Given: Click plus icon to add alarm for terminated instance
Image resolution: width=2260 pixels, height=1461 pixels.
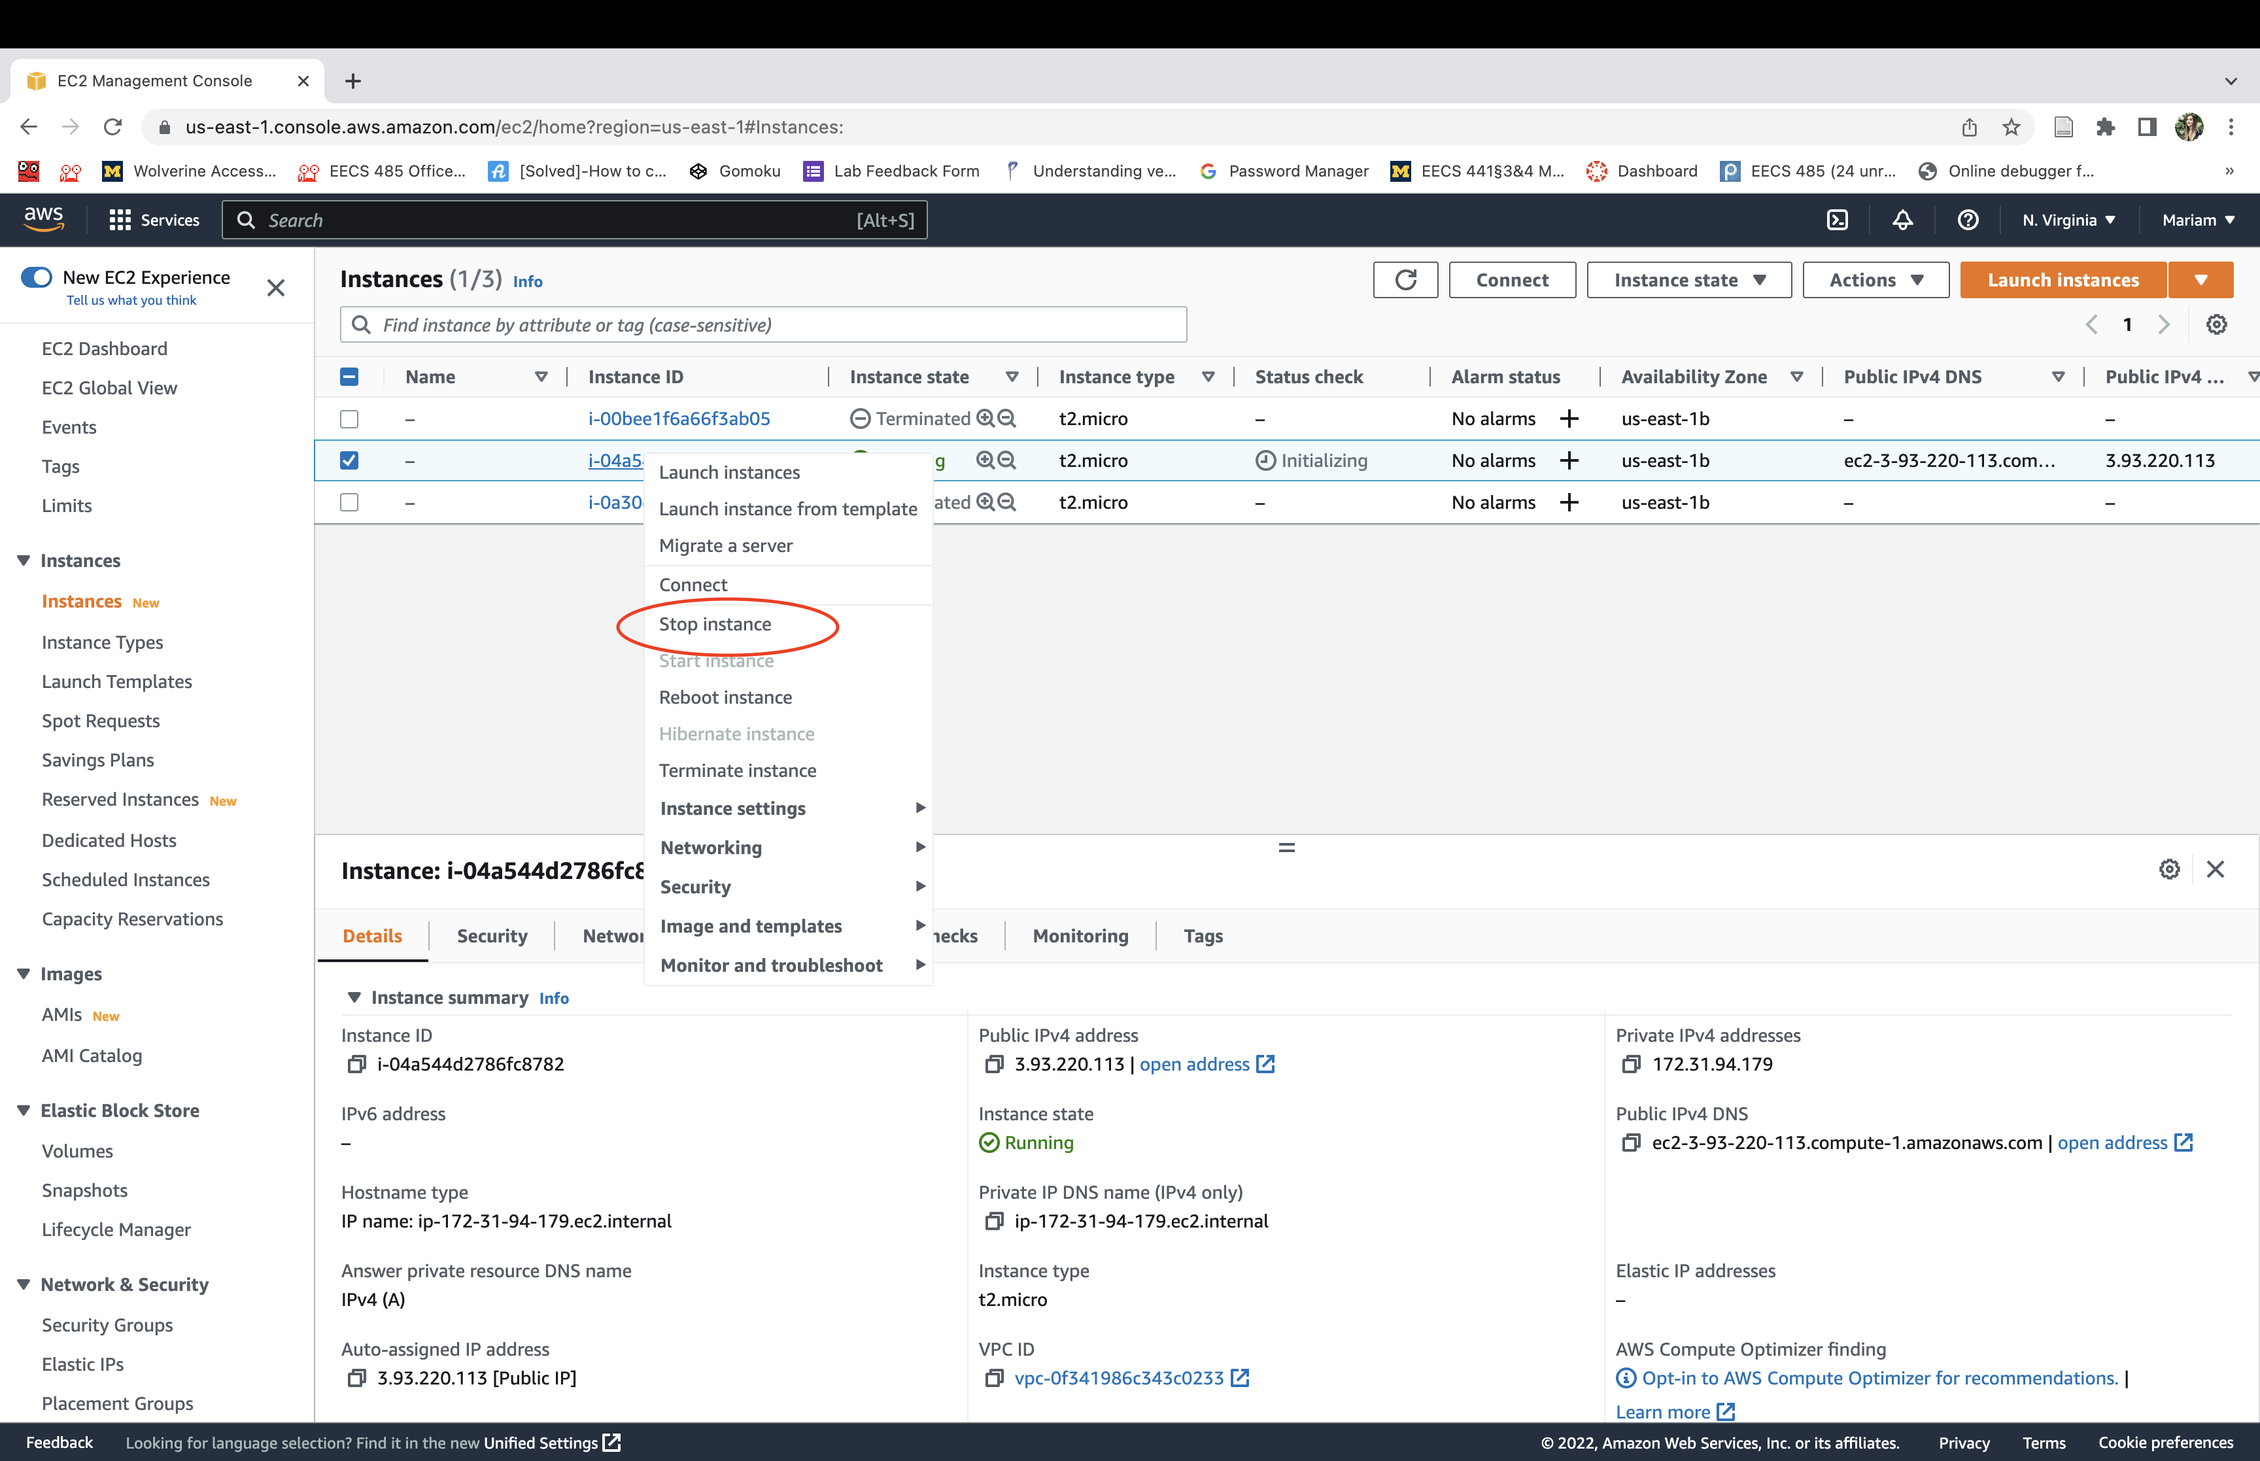Looking at the screenshot, I should (x=1569, y=419).
